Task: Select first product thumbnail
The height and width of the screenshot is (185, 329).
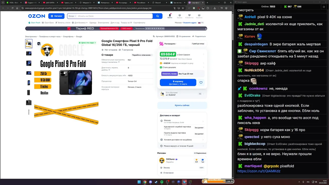Action: (29, 44)
